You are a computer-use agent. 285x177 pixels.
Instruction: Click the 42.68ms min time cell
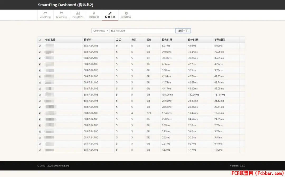193,82
